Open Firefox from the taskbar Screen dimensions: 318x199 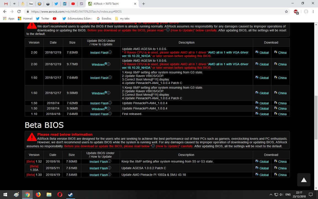[38, 195]
